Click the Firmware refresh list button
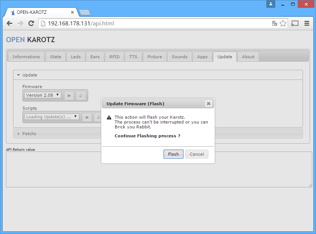The width and height of the screenshot is (316, 234). [x=81, y=96]
